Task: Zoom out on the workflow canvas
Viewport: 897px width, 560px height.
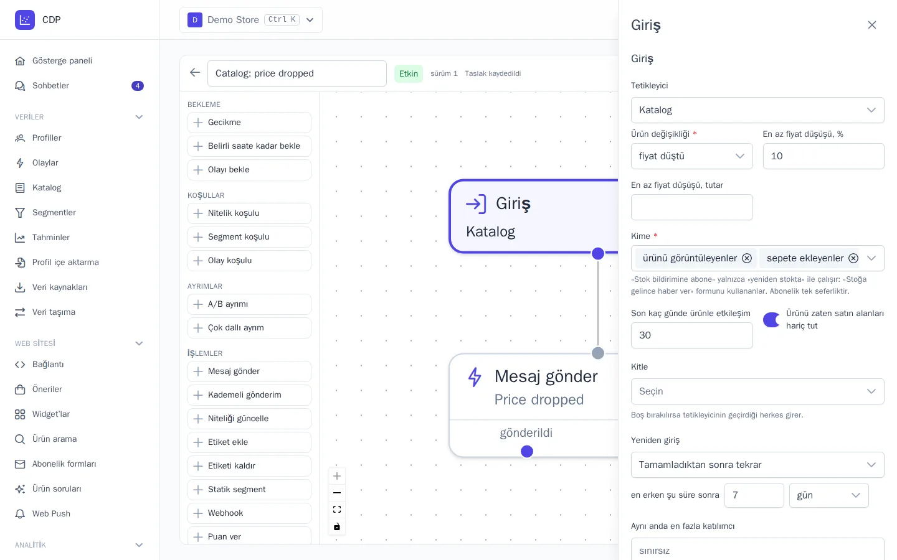Action: (x=337, y=493)
